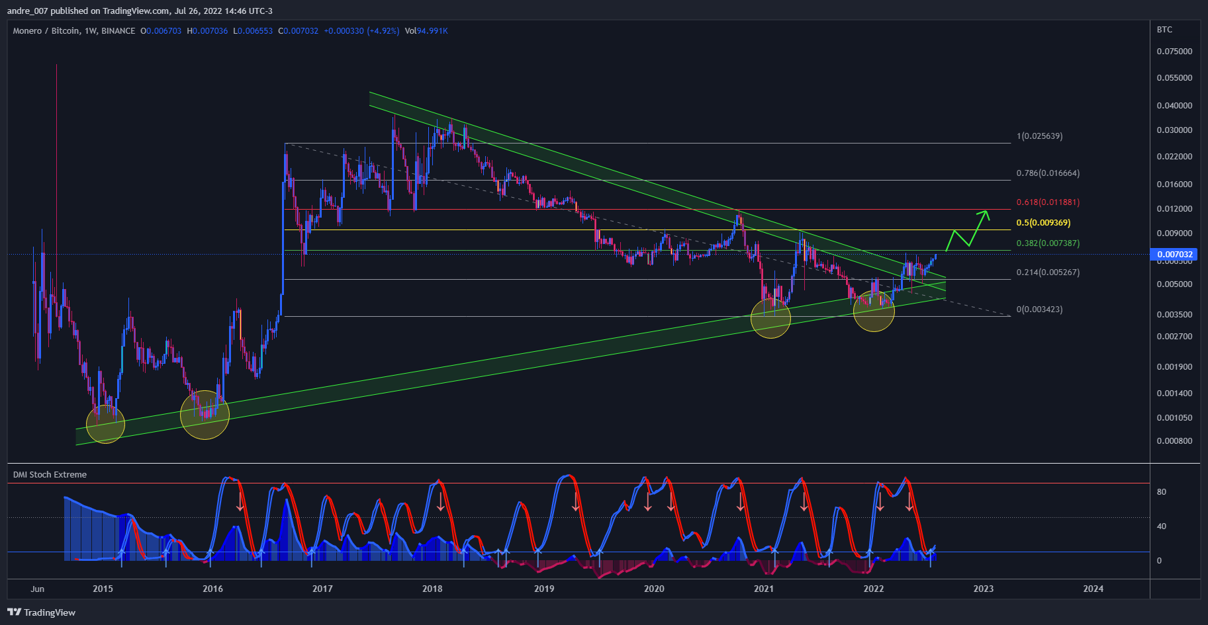This screenshot has width=1208, height=625.
Task: Click the Fibonacci 0(0.003423) level label
Action: (1040, 310)
